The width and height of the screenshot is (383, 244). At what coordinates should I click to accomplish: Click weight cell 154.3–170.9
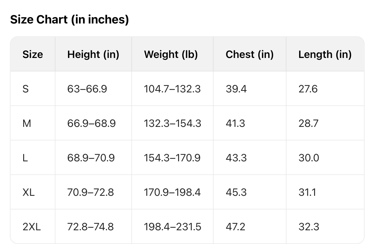[x=172, y=158]
